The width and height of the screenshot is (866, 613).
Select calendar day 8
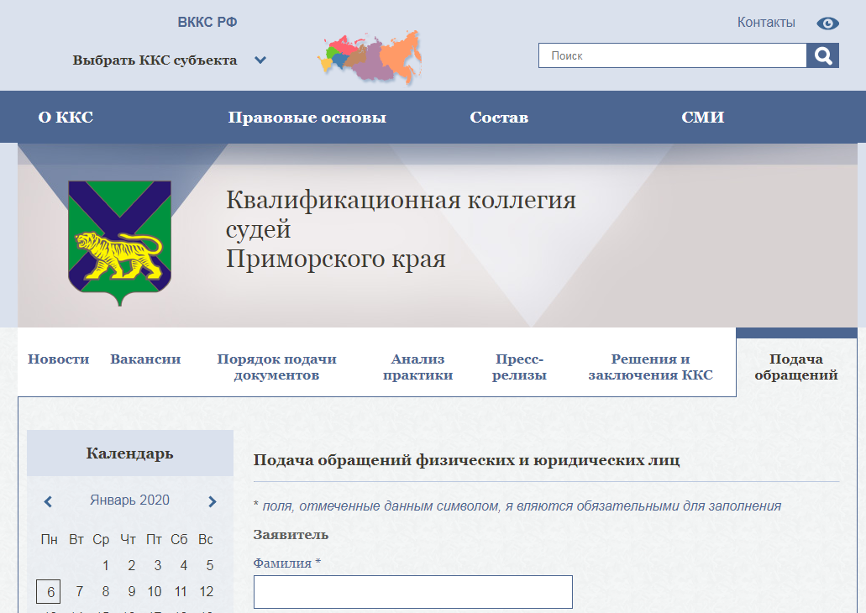pos(106,591)
